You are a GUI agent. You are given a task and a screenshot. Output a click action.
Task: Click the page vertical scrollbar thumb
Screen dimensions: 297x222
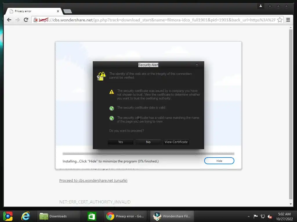pos(291,114)
